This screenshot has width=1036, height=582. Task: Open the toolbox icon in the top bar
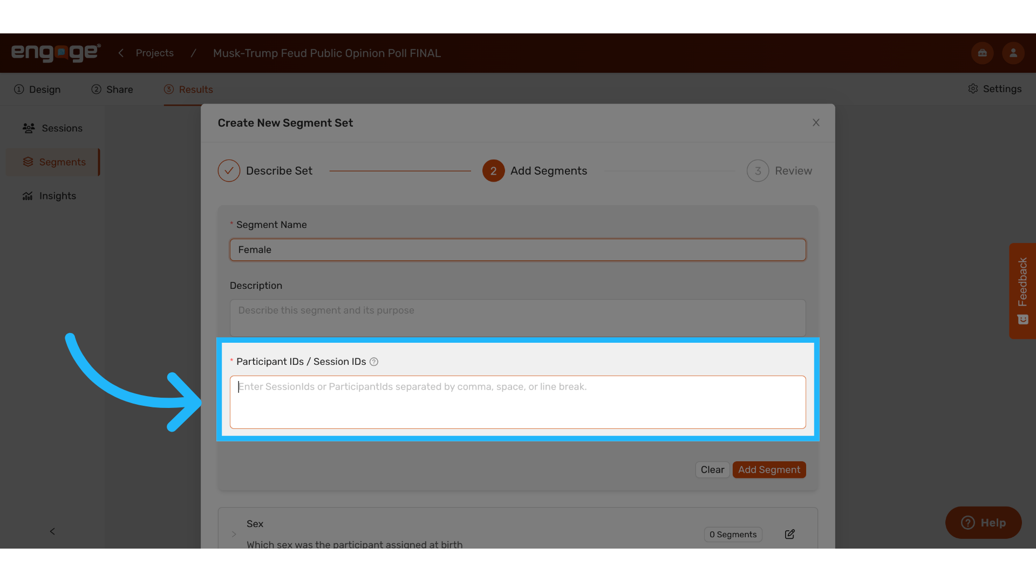click(x=982, y=53)
